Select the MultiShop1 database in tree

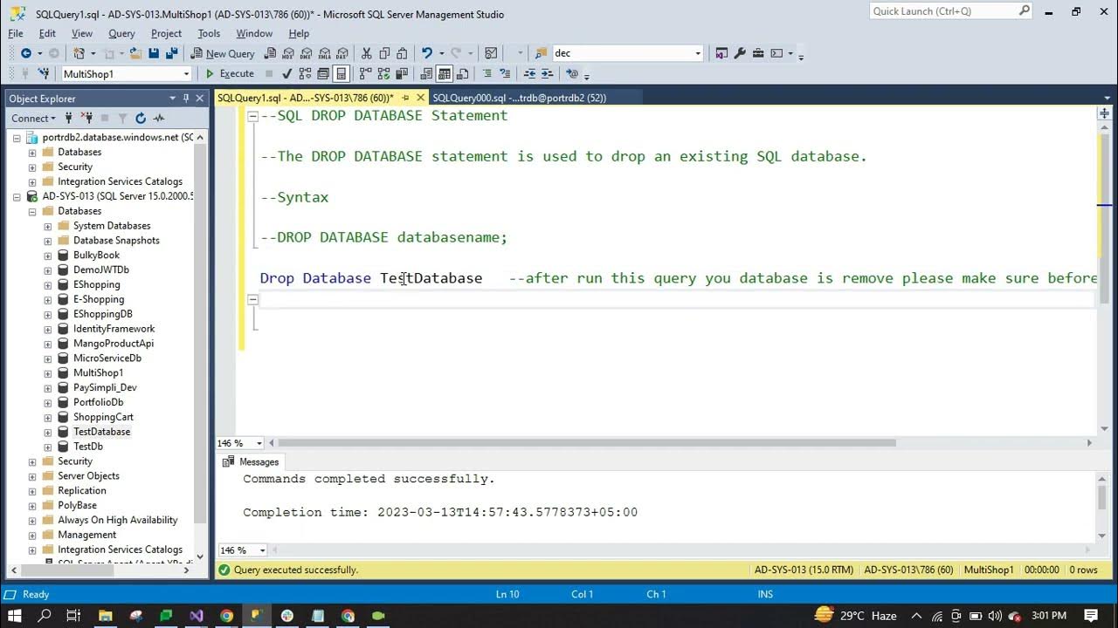click(x=98, y=372)
